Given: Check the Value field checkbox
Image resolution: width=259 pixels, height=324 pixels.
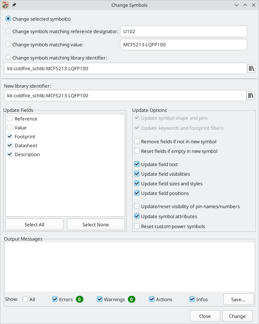Looking at the screenshot, I should tap(10, 128).
